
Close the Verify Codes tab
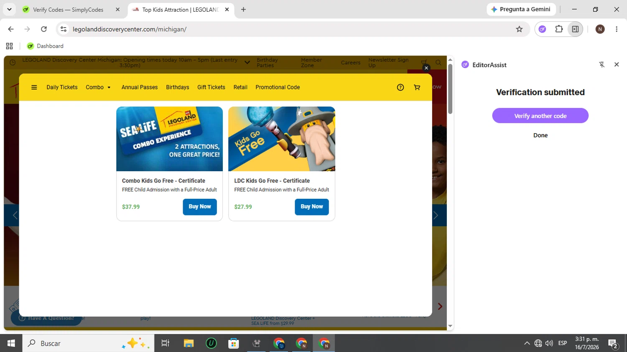coord(117,10)
